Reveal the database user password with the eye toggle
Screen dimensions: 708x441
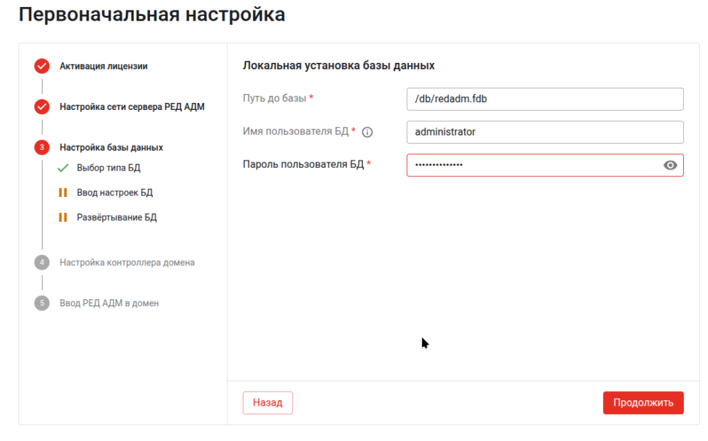click(x=669, y=165)
